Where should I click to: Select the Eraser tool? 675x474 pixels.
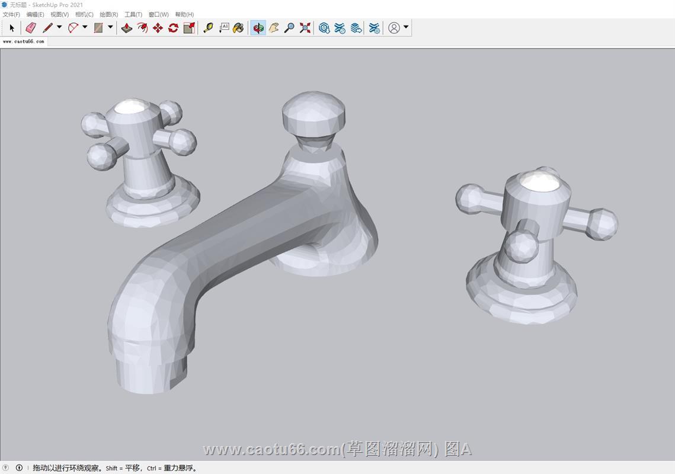tap(31, 28)
